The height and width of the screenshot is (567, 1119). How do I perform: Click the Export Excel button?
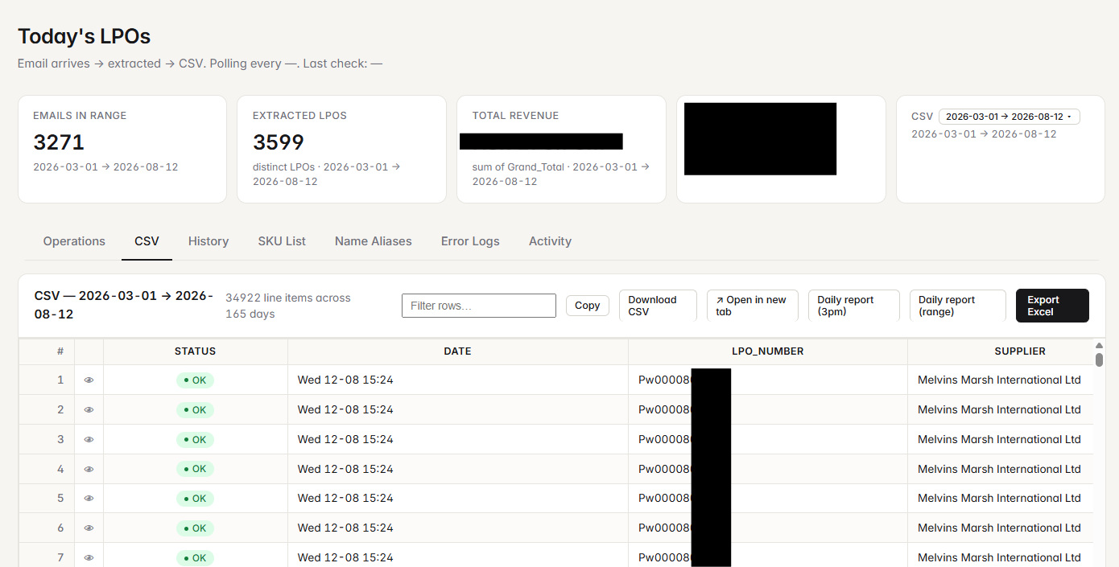point(1052,306)
